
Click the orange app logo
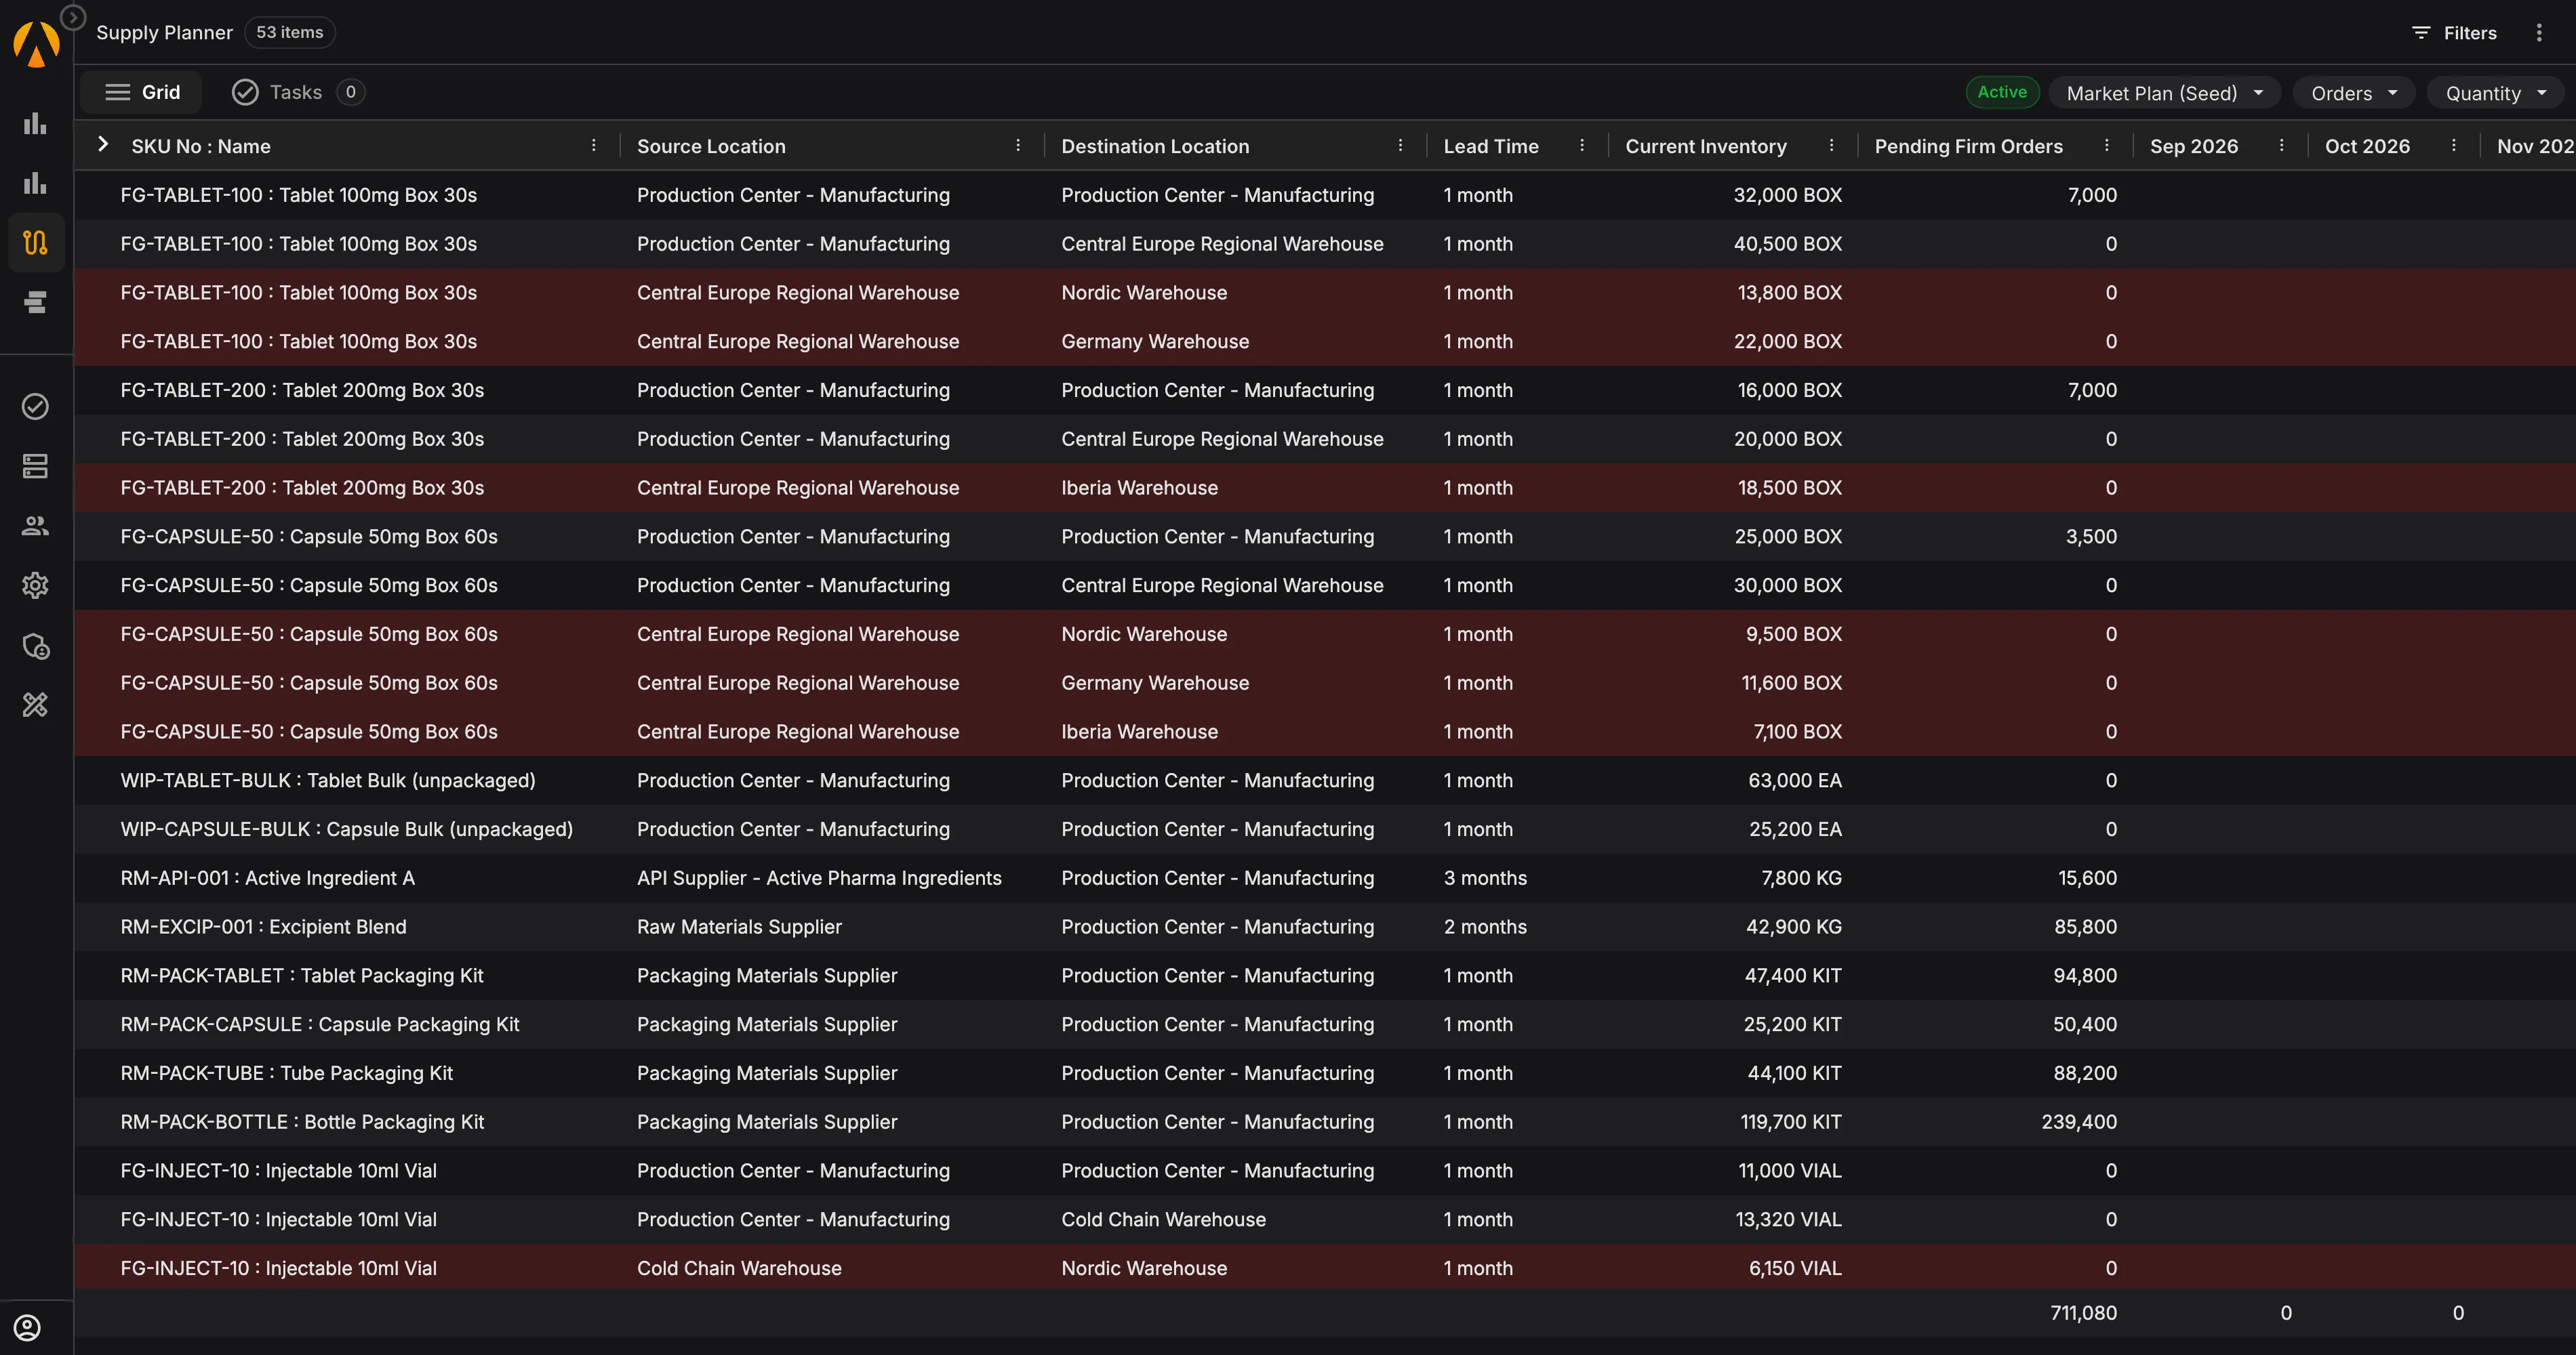coord(36,45)
